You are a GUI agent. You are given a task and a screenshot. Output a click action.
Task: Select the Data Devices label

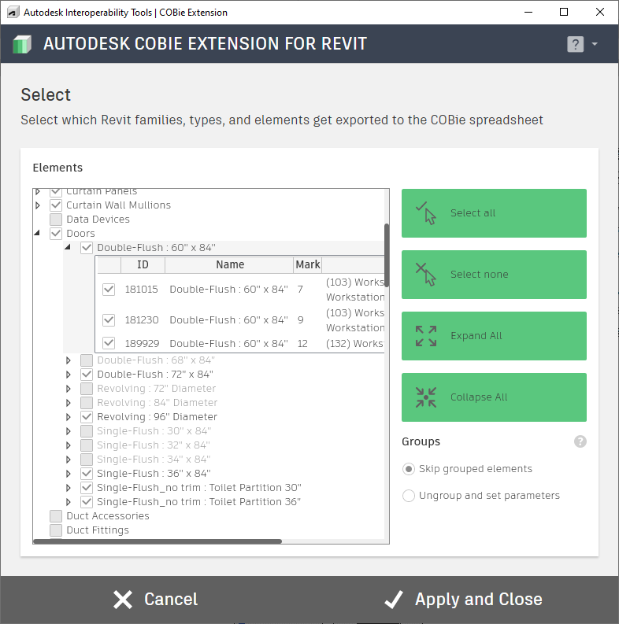click(x=98, y=220)
